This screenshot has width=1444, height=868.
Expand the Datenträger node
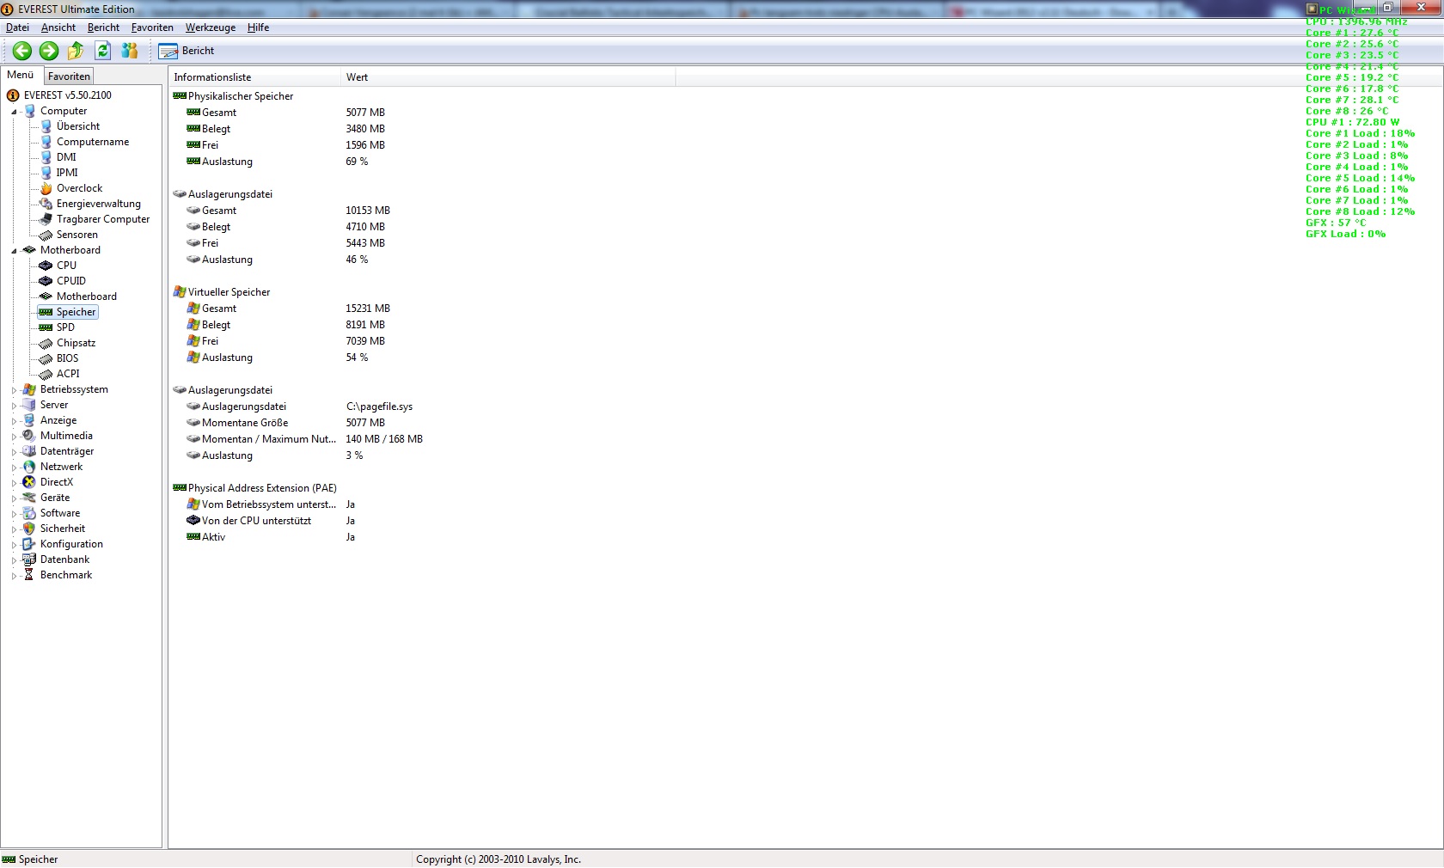[x=14, y=452]
